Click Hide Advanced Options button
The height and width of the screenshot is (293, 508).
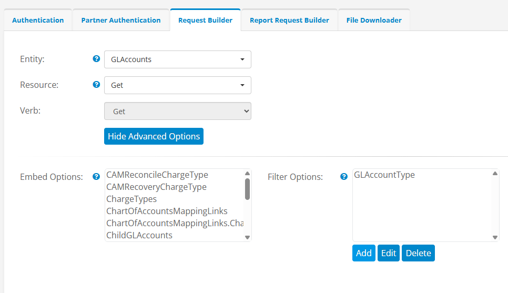coord(154,136)
